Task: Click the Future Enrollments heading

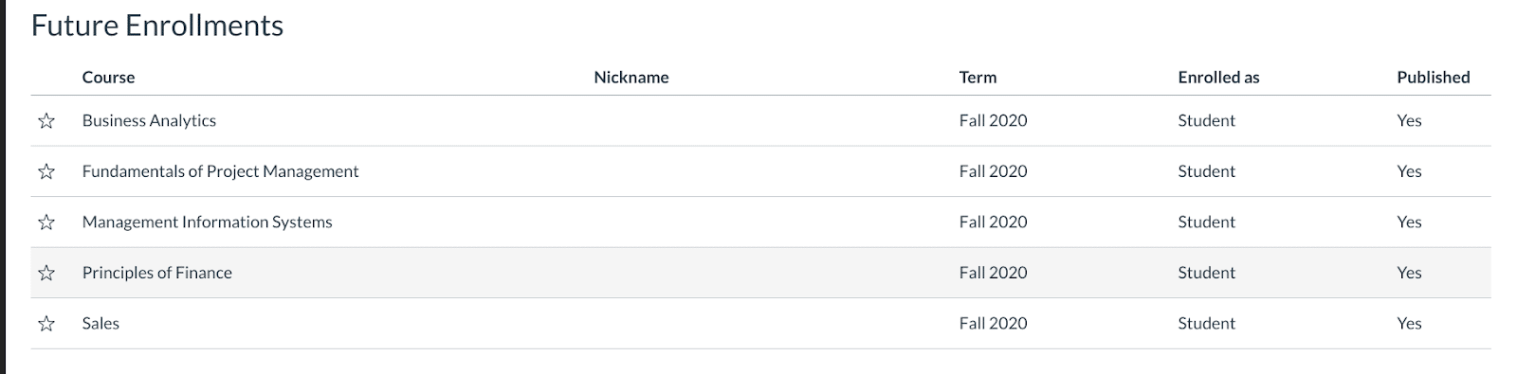Action: (x=157, y=26)
